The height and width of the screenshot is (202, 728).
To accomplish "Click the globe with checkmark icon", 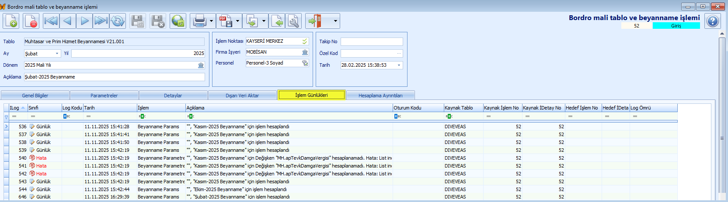I will [x=178, y=21].
